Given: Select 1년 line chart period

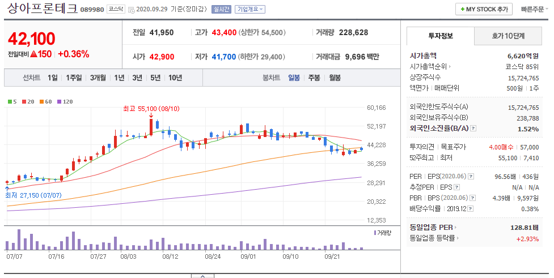Looking at the screenshot, I should click(x=120, y=78).
